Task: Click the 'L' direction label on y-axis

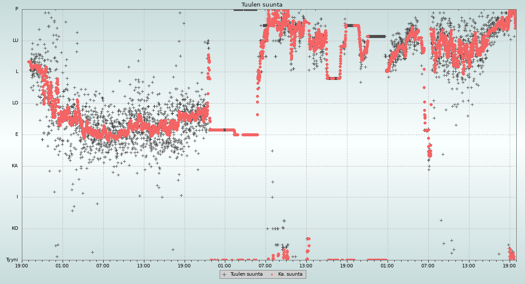Action: point(17,72)
